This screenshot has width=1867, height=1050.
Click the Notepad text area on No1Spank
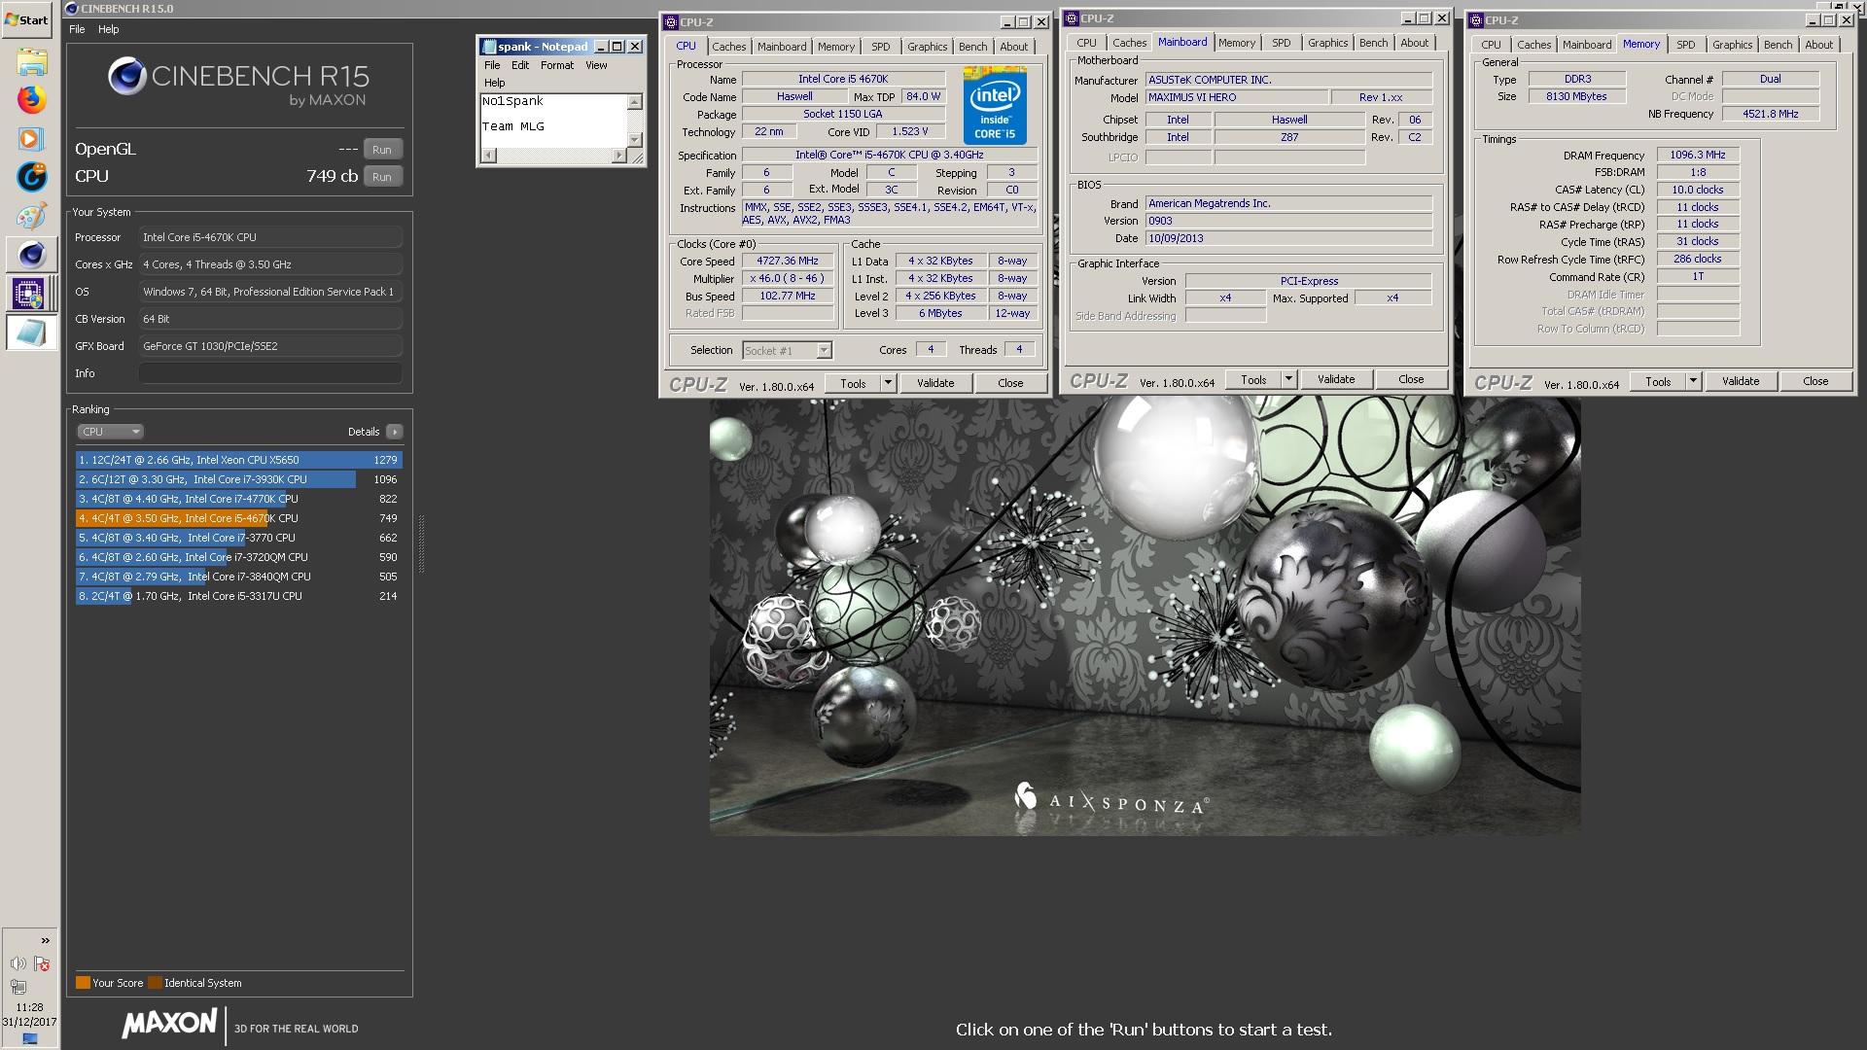[x=512, y=101]
